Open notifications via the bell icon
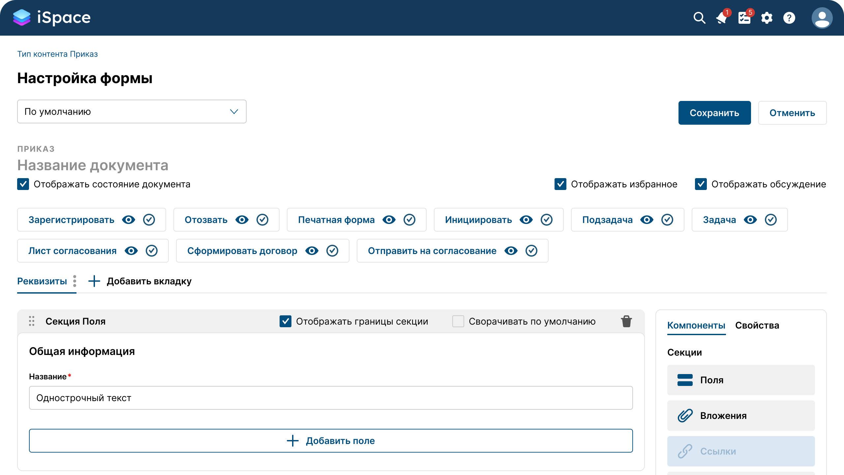844x475 pixels. pos(721,18)
